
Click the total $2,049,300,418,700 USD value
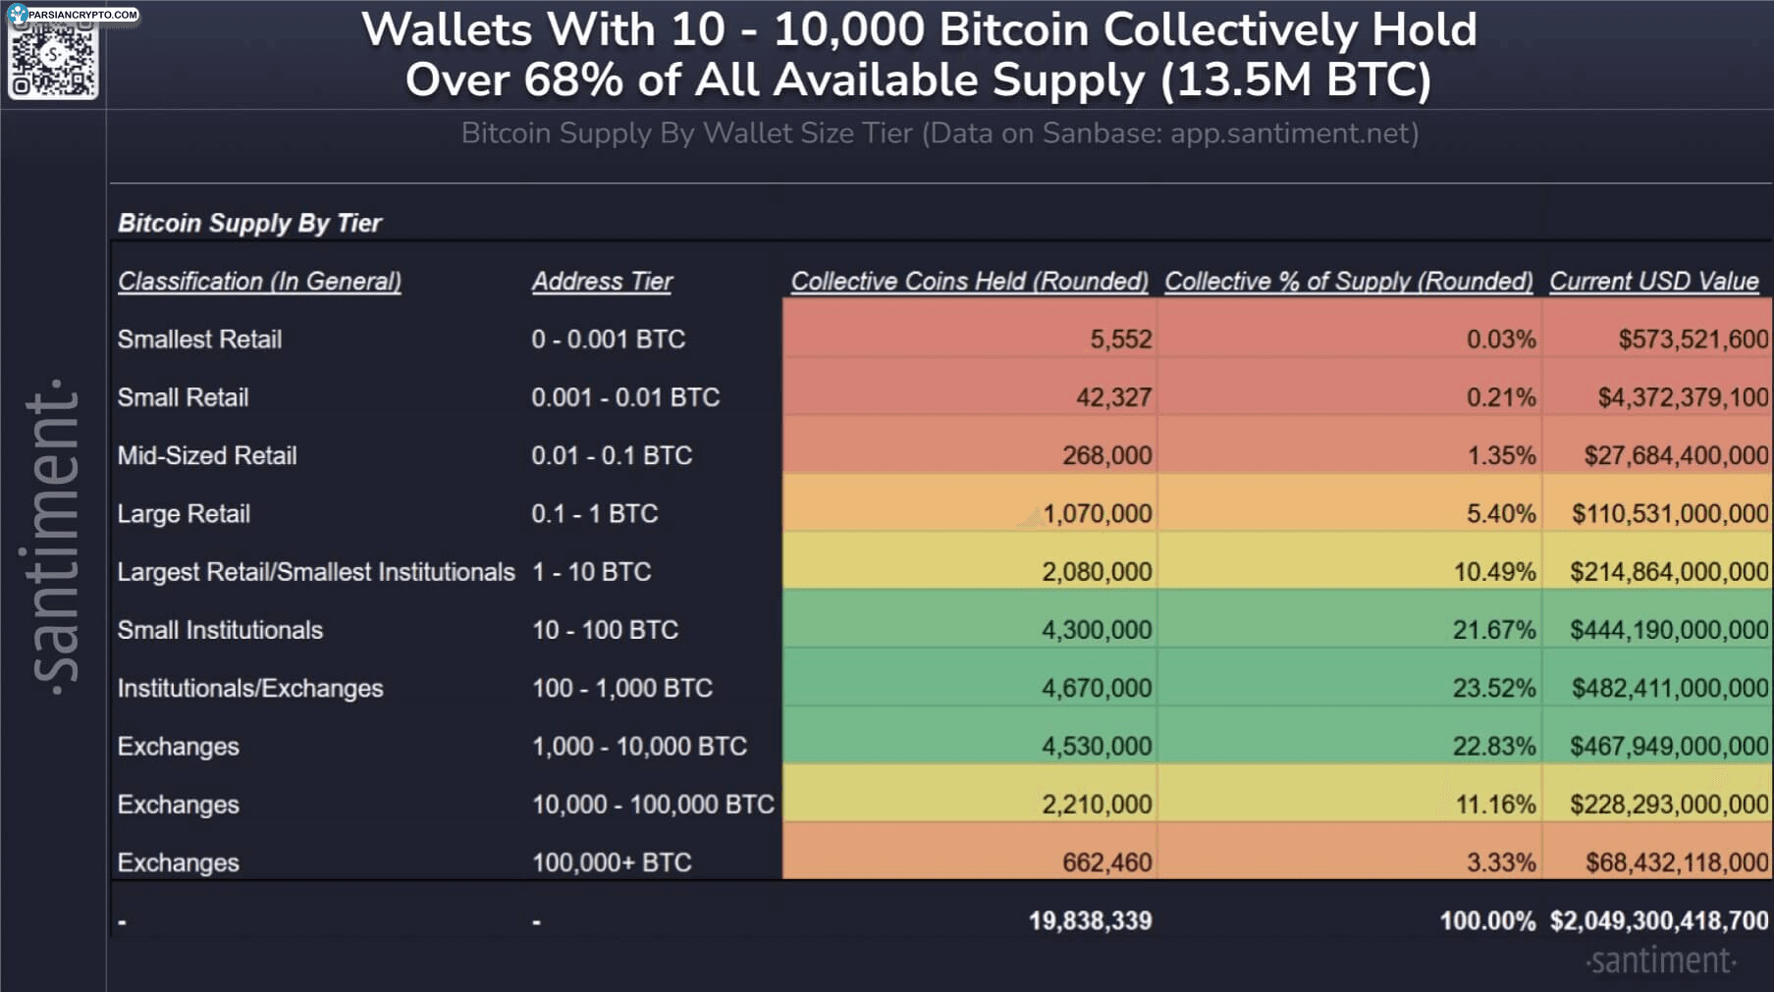[x=1658, y=920]
